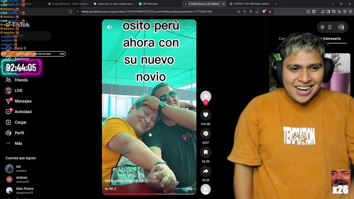
Task: Save the video using the bookmark icon
Action: [x=205, y=152]
